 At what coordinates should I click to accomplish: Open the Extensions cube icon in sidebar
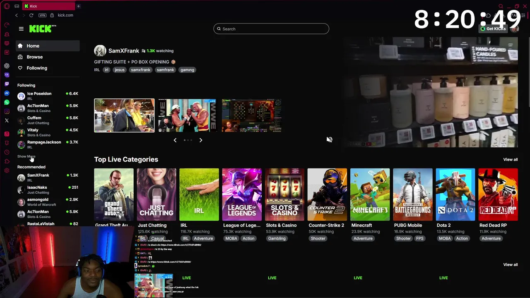click(x=7, y=161)
